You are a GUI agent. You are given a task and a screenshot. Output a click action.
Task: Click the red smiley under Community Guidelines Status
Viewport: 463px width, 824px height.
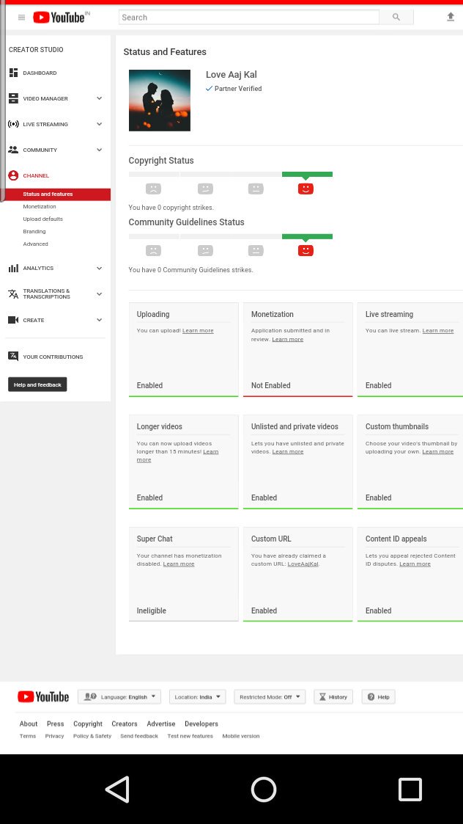coord(305,251)
